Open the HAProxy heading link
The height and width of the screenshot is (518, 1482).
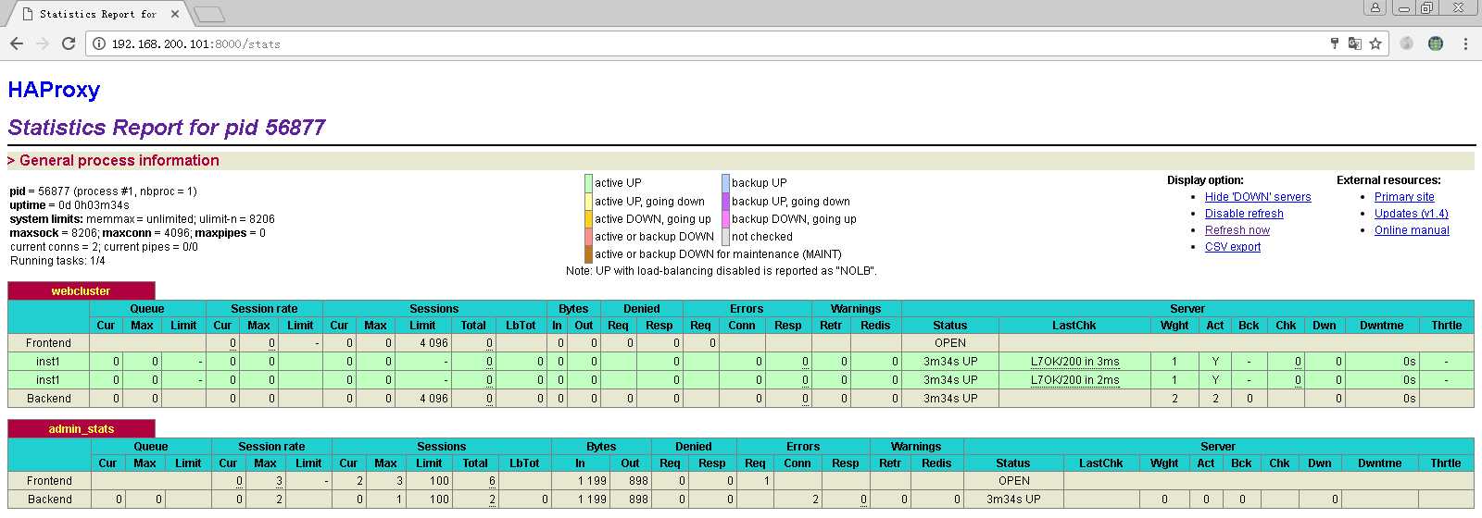(x=54, y=90)
